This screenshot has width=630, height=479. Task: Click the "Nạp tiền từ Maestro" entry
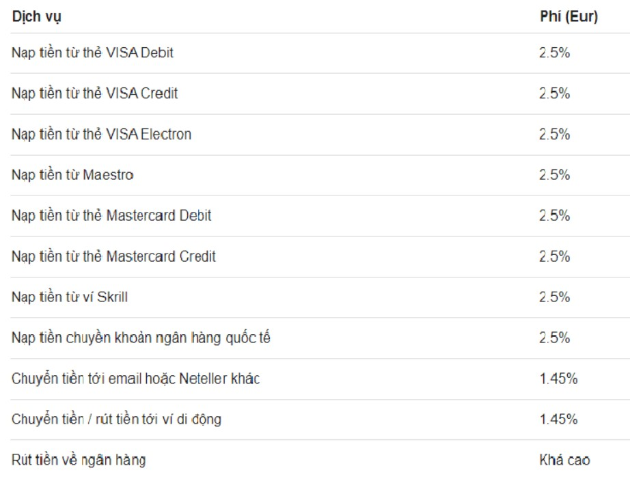click(72, 175)
